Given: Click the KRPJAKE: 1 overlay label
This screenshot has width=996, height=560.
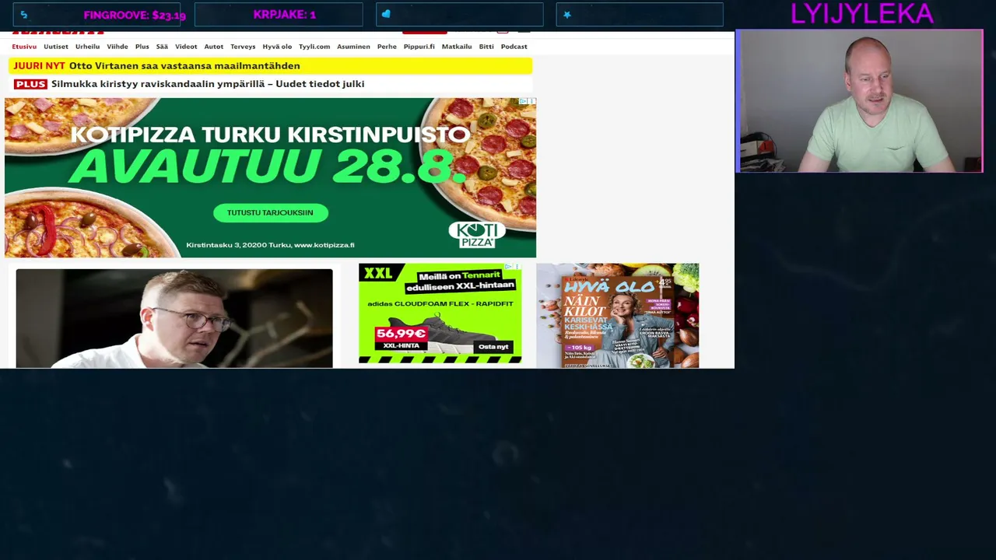Looking at the screenshot, I should click(x=285, y=15).
